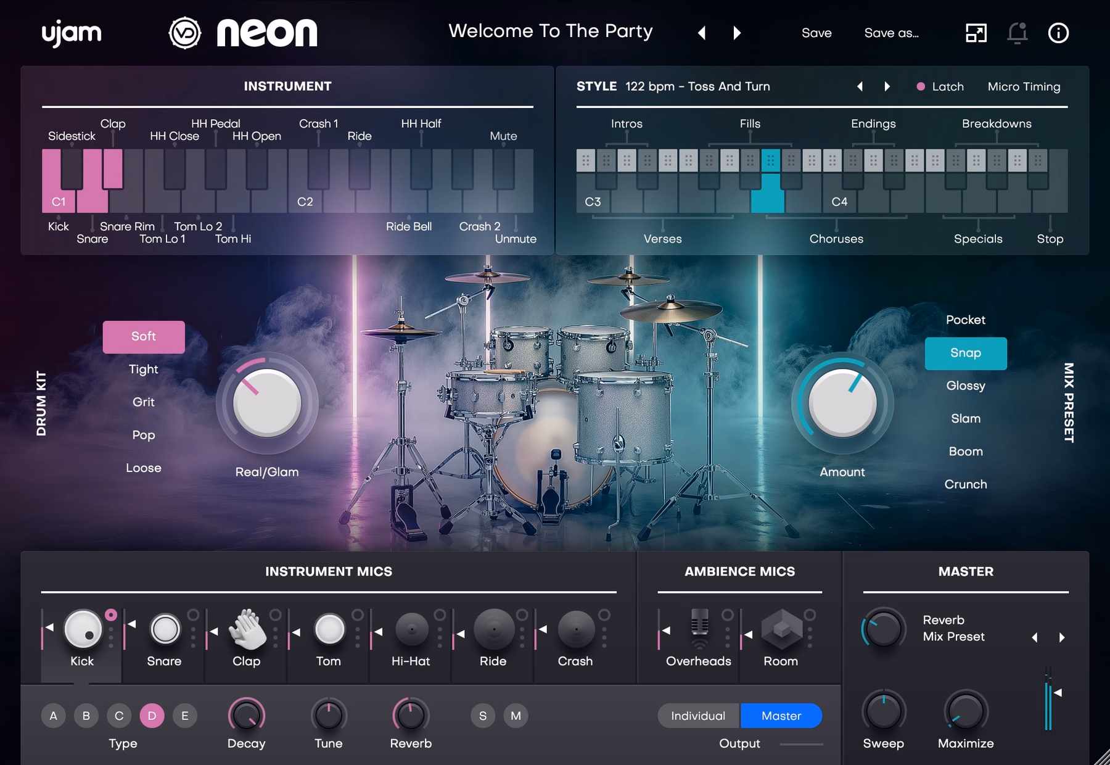Select the Snare mic channel icon
This screenshot has height=765, width=1110.
[x=165, y=629]
